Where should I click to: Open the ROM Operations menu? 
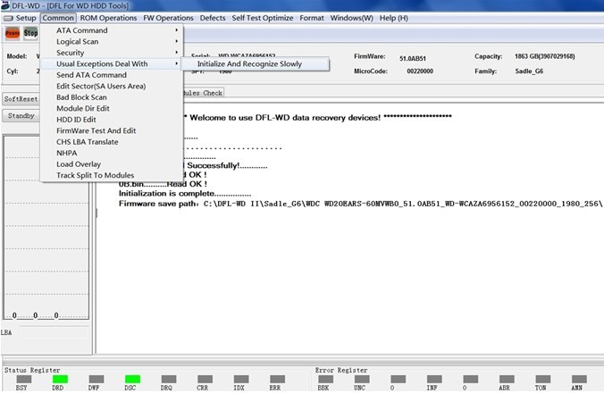coord(108,18)
